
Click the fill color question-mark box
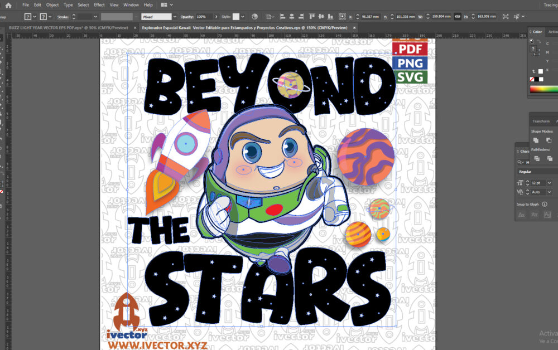[28, 17]
